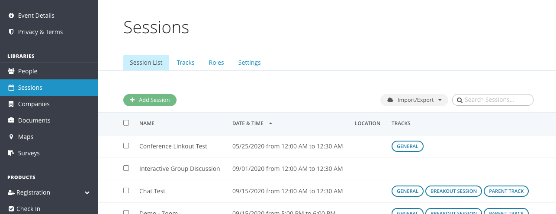
Task: Click BREAKOUT SESSION tag on Chat Test
Action: coord(453,191)
